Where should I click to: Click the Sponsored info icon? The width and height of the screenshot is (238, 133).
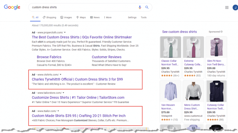click(221, 32)
